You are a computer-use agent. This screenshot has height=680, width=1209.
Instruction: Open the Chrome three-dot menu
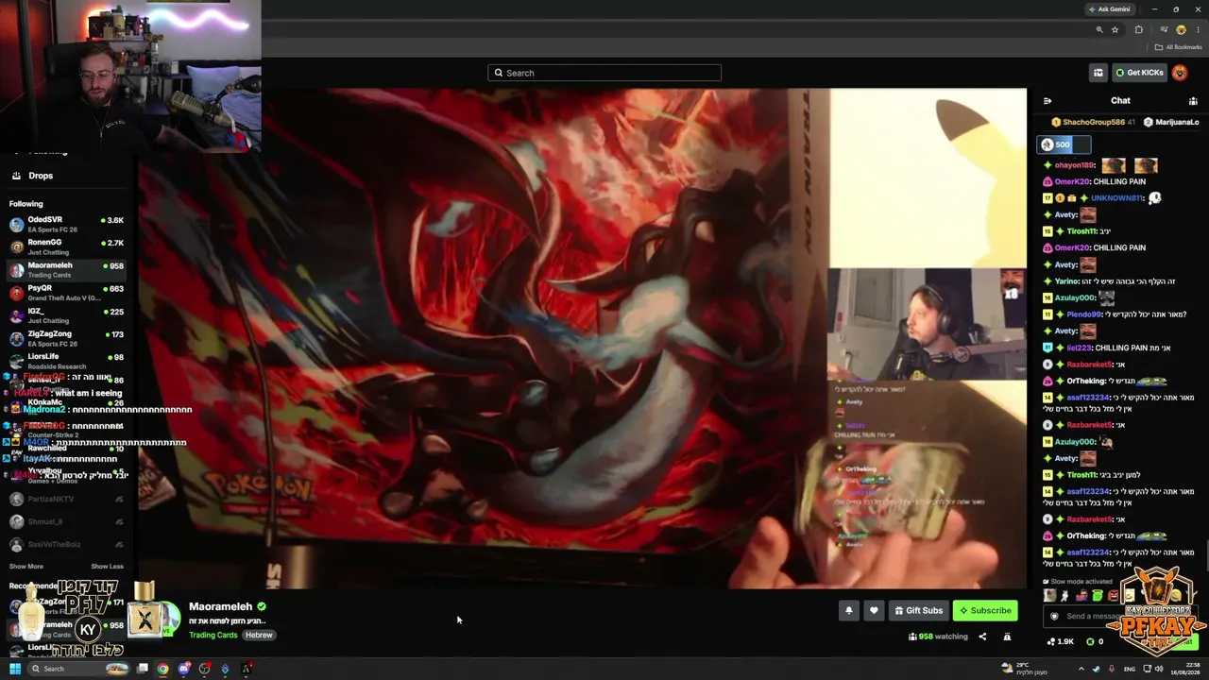pos(1198,30)
